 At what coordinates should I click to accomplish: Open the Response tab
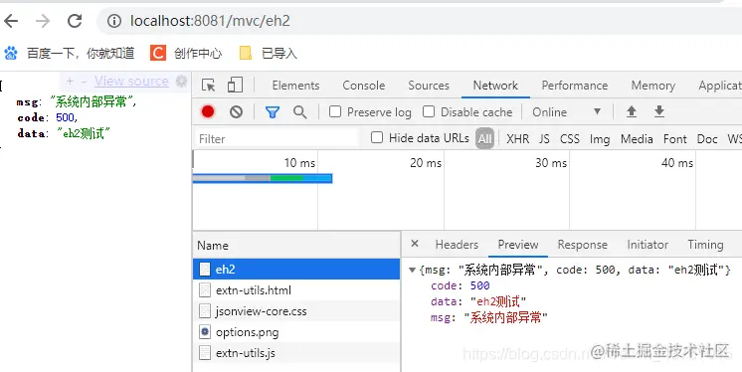[x=582, y=245]
